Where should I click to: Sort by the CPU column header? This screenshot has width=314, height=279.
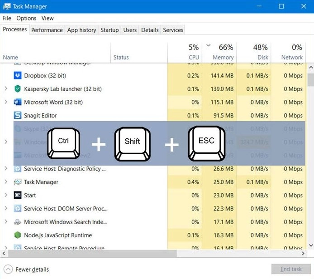point(185,52)
